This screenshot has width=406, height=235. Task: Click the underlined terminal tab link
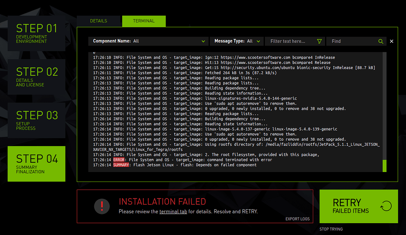pyautogui.click(x=173, y=212)
